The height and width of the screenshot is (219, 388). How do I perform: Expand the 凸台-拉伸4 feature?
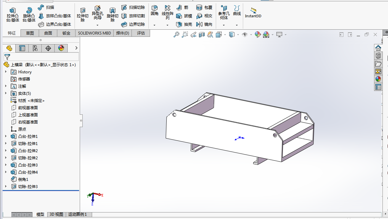(x=6, y=172)
